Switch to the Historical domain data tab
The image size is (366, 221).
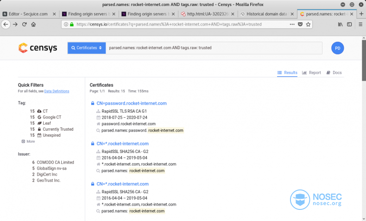click(267, 14)
